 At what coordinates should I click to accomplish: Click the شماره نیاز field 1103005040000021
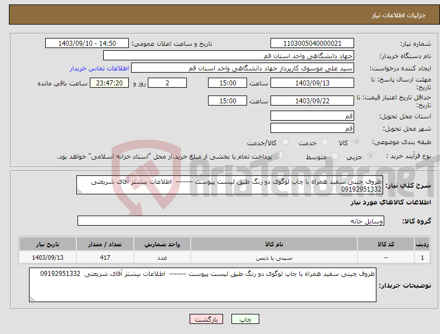(312, 44)
